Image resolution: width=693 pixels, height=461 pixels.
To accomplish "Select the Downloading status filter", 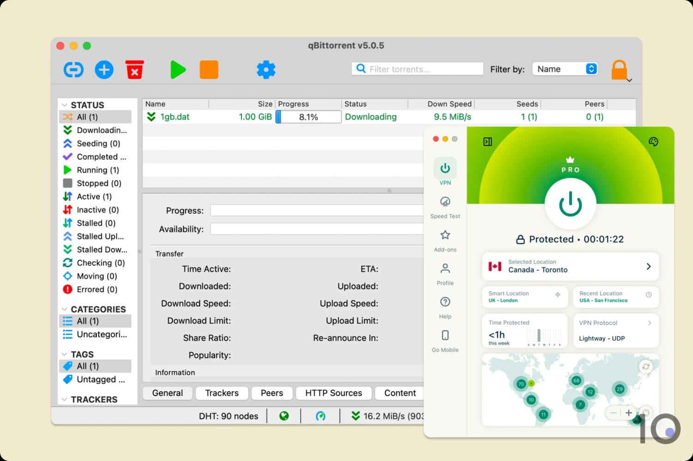I will point(95,130).
